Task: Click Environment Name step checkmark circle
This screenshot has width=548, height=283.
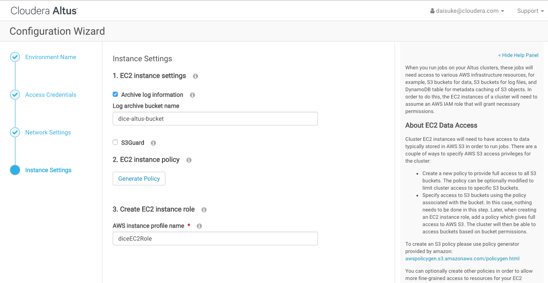Action: pyautogui.click(x=15, y=57)
